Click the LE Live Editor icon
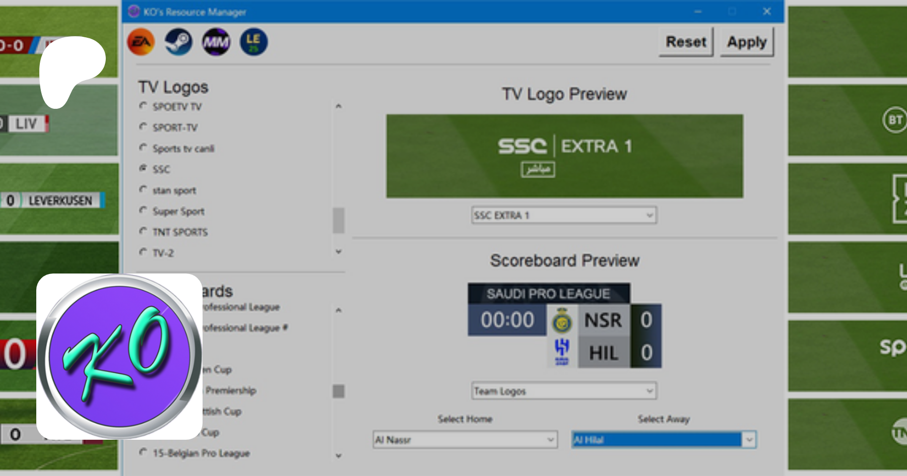This screenshot has height=476, width=907. tap(253, 42)
